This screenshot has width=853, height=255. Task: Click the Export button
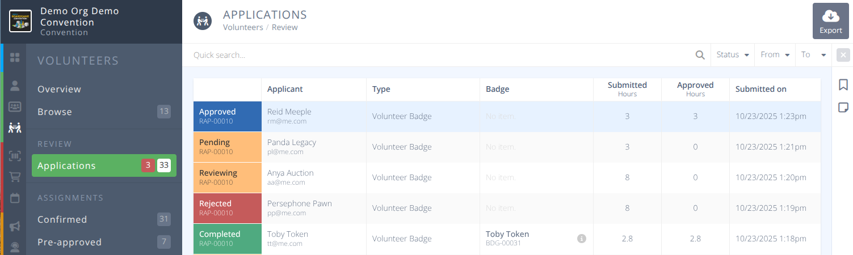(831, 21)
